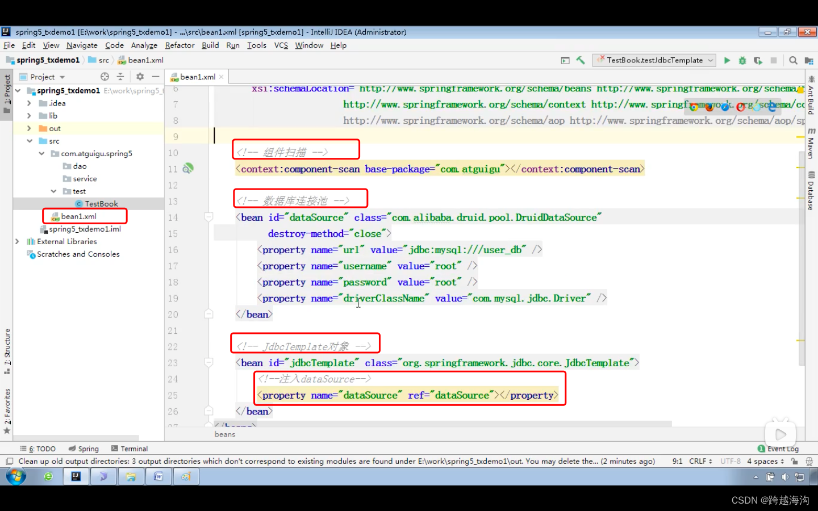Open the file explorer taskbar icon
Image resolution: width=818 pixels, height=511 pixels.
pos(131,477)
